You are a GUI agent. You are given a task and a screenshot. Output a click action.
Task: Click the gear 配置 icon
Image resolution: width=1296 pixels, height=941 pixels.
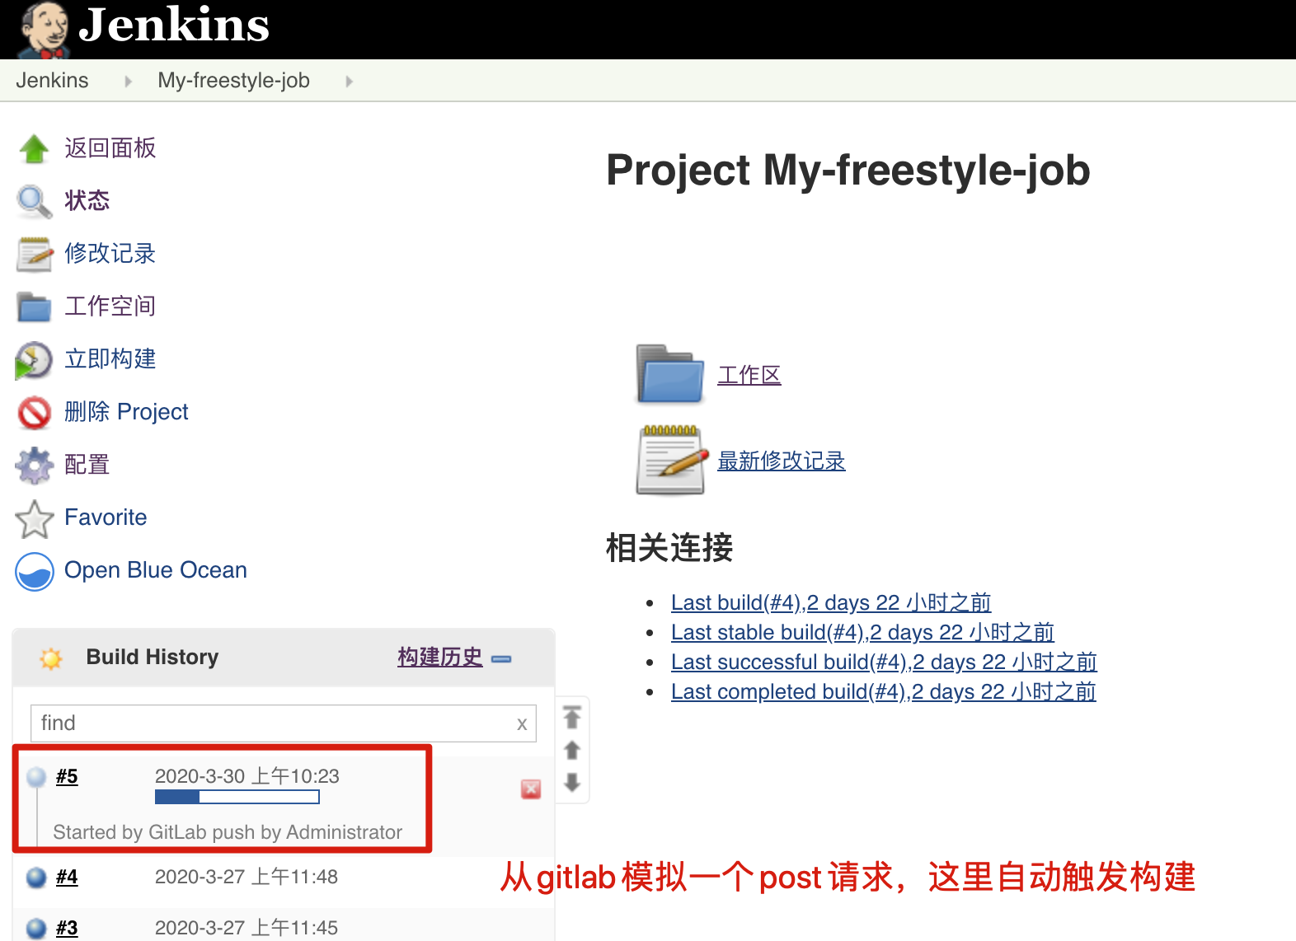pos(34,466)
